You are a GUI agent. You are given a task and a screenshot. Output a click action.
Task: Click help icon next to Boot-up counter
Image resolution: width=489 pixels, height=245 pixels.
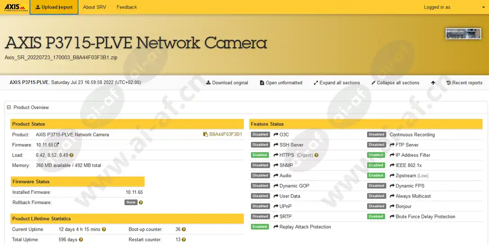[184, 229]
